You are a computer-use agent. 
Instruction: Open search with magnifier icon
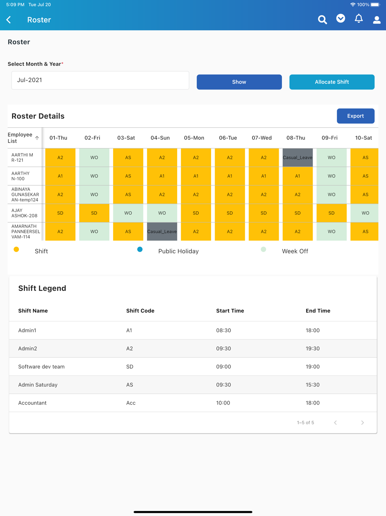tap(322, 20)
